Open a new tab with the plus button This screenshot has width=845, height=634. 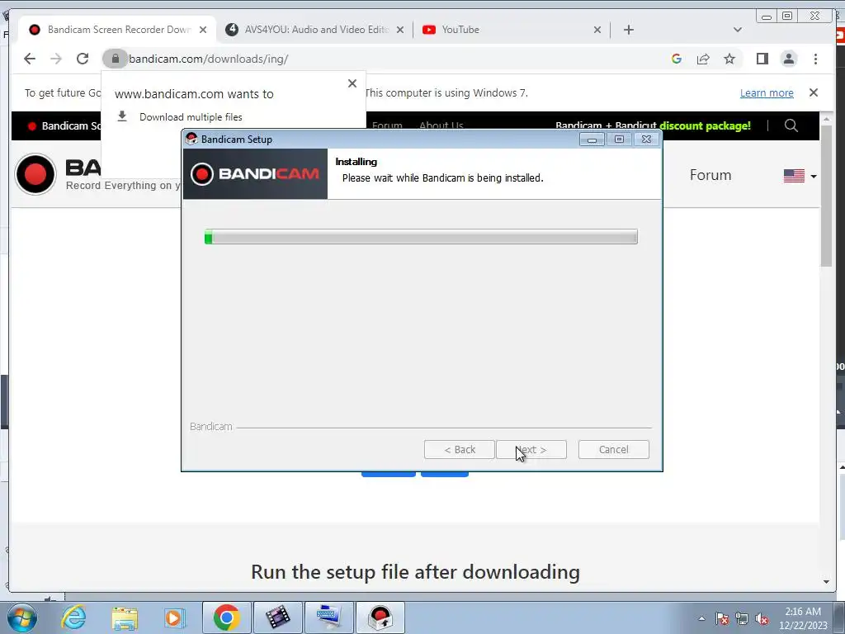pyautogui.click(x=628, y=30)
